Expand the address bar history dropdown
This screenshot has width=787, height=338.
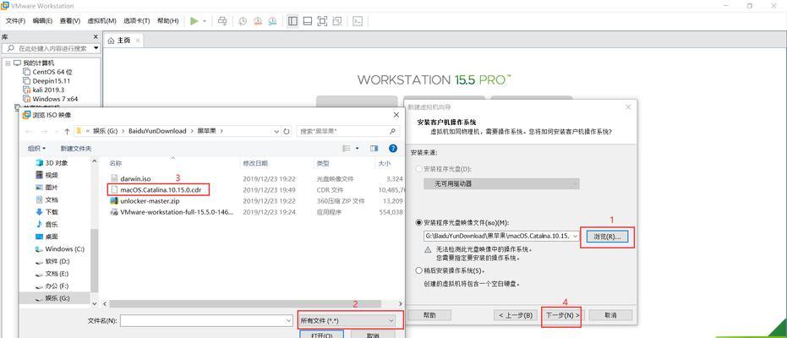pyautogui.click(x=277, y=131)
